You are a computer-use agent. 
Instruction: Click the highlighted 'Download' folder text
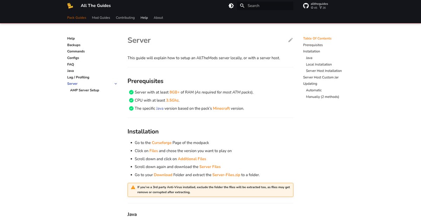(163, 175)
